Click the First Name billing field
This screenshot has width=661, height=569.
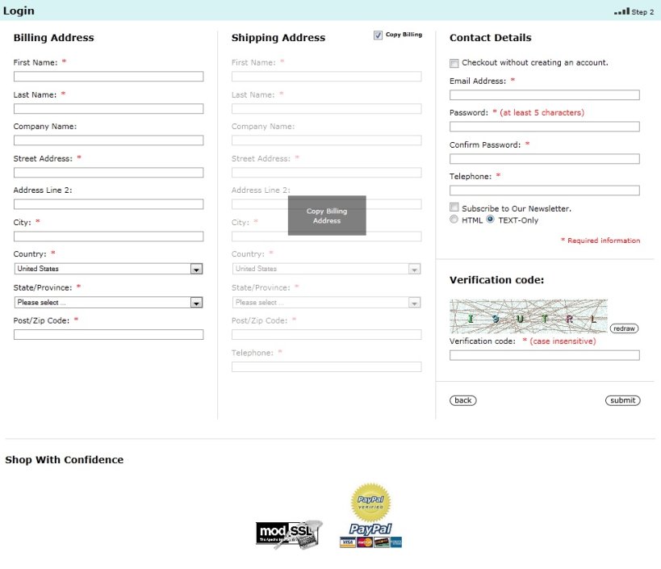107,76
